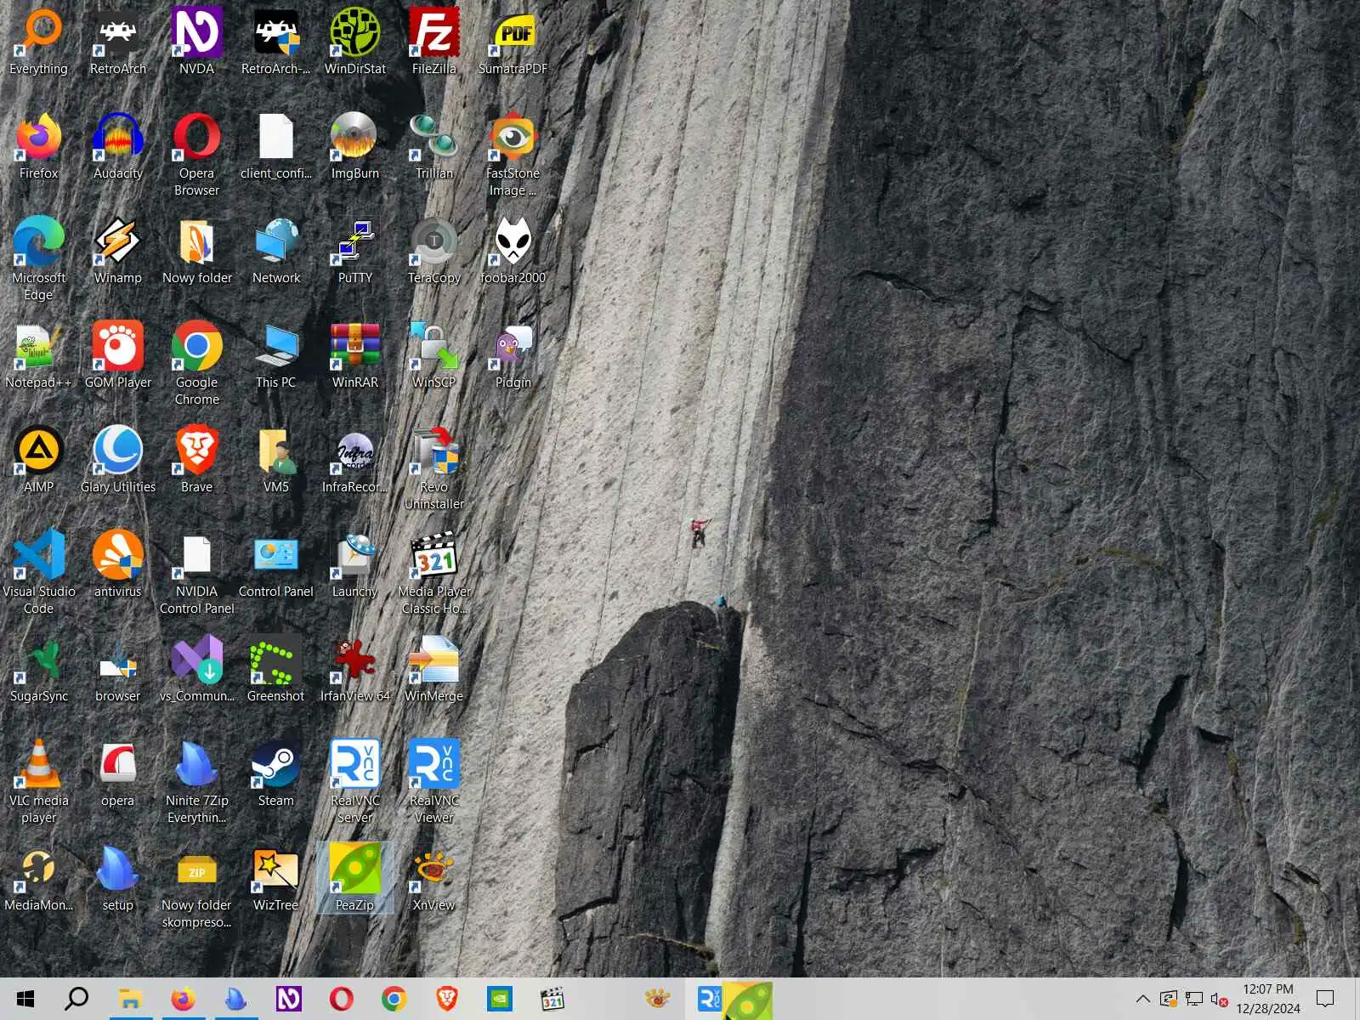This screenshot has width=1360, height=1020.
Task: Click the Greenshot desktop icon
Action: click(276, 668)
